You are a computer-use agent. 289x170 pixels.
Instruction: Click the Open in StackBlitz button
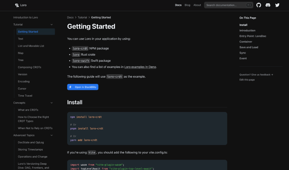pyautogui.click(x=83, y=87)
